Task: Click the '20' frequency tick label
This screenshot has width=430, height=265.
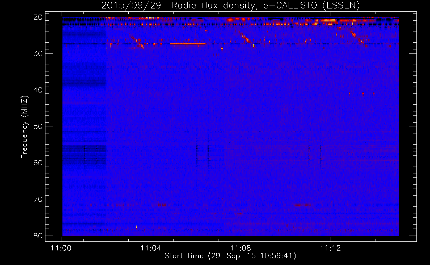Action: click(38, 17)
